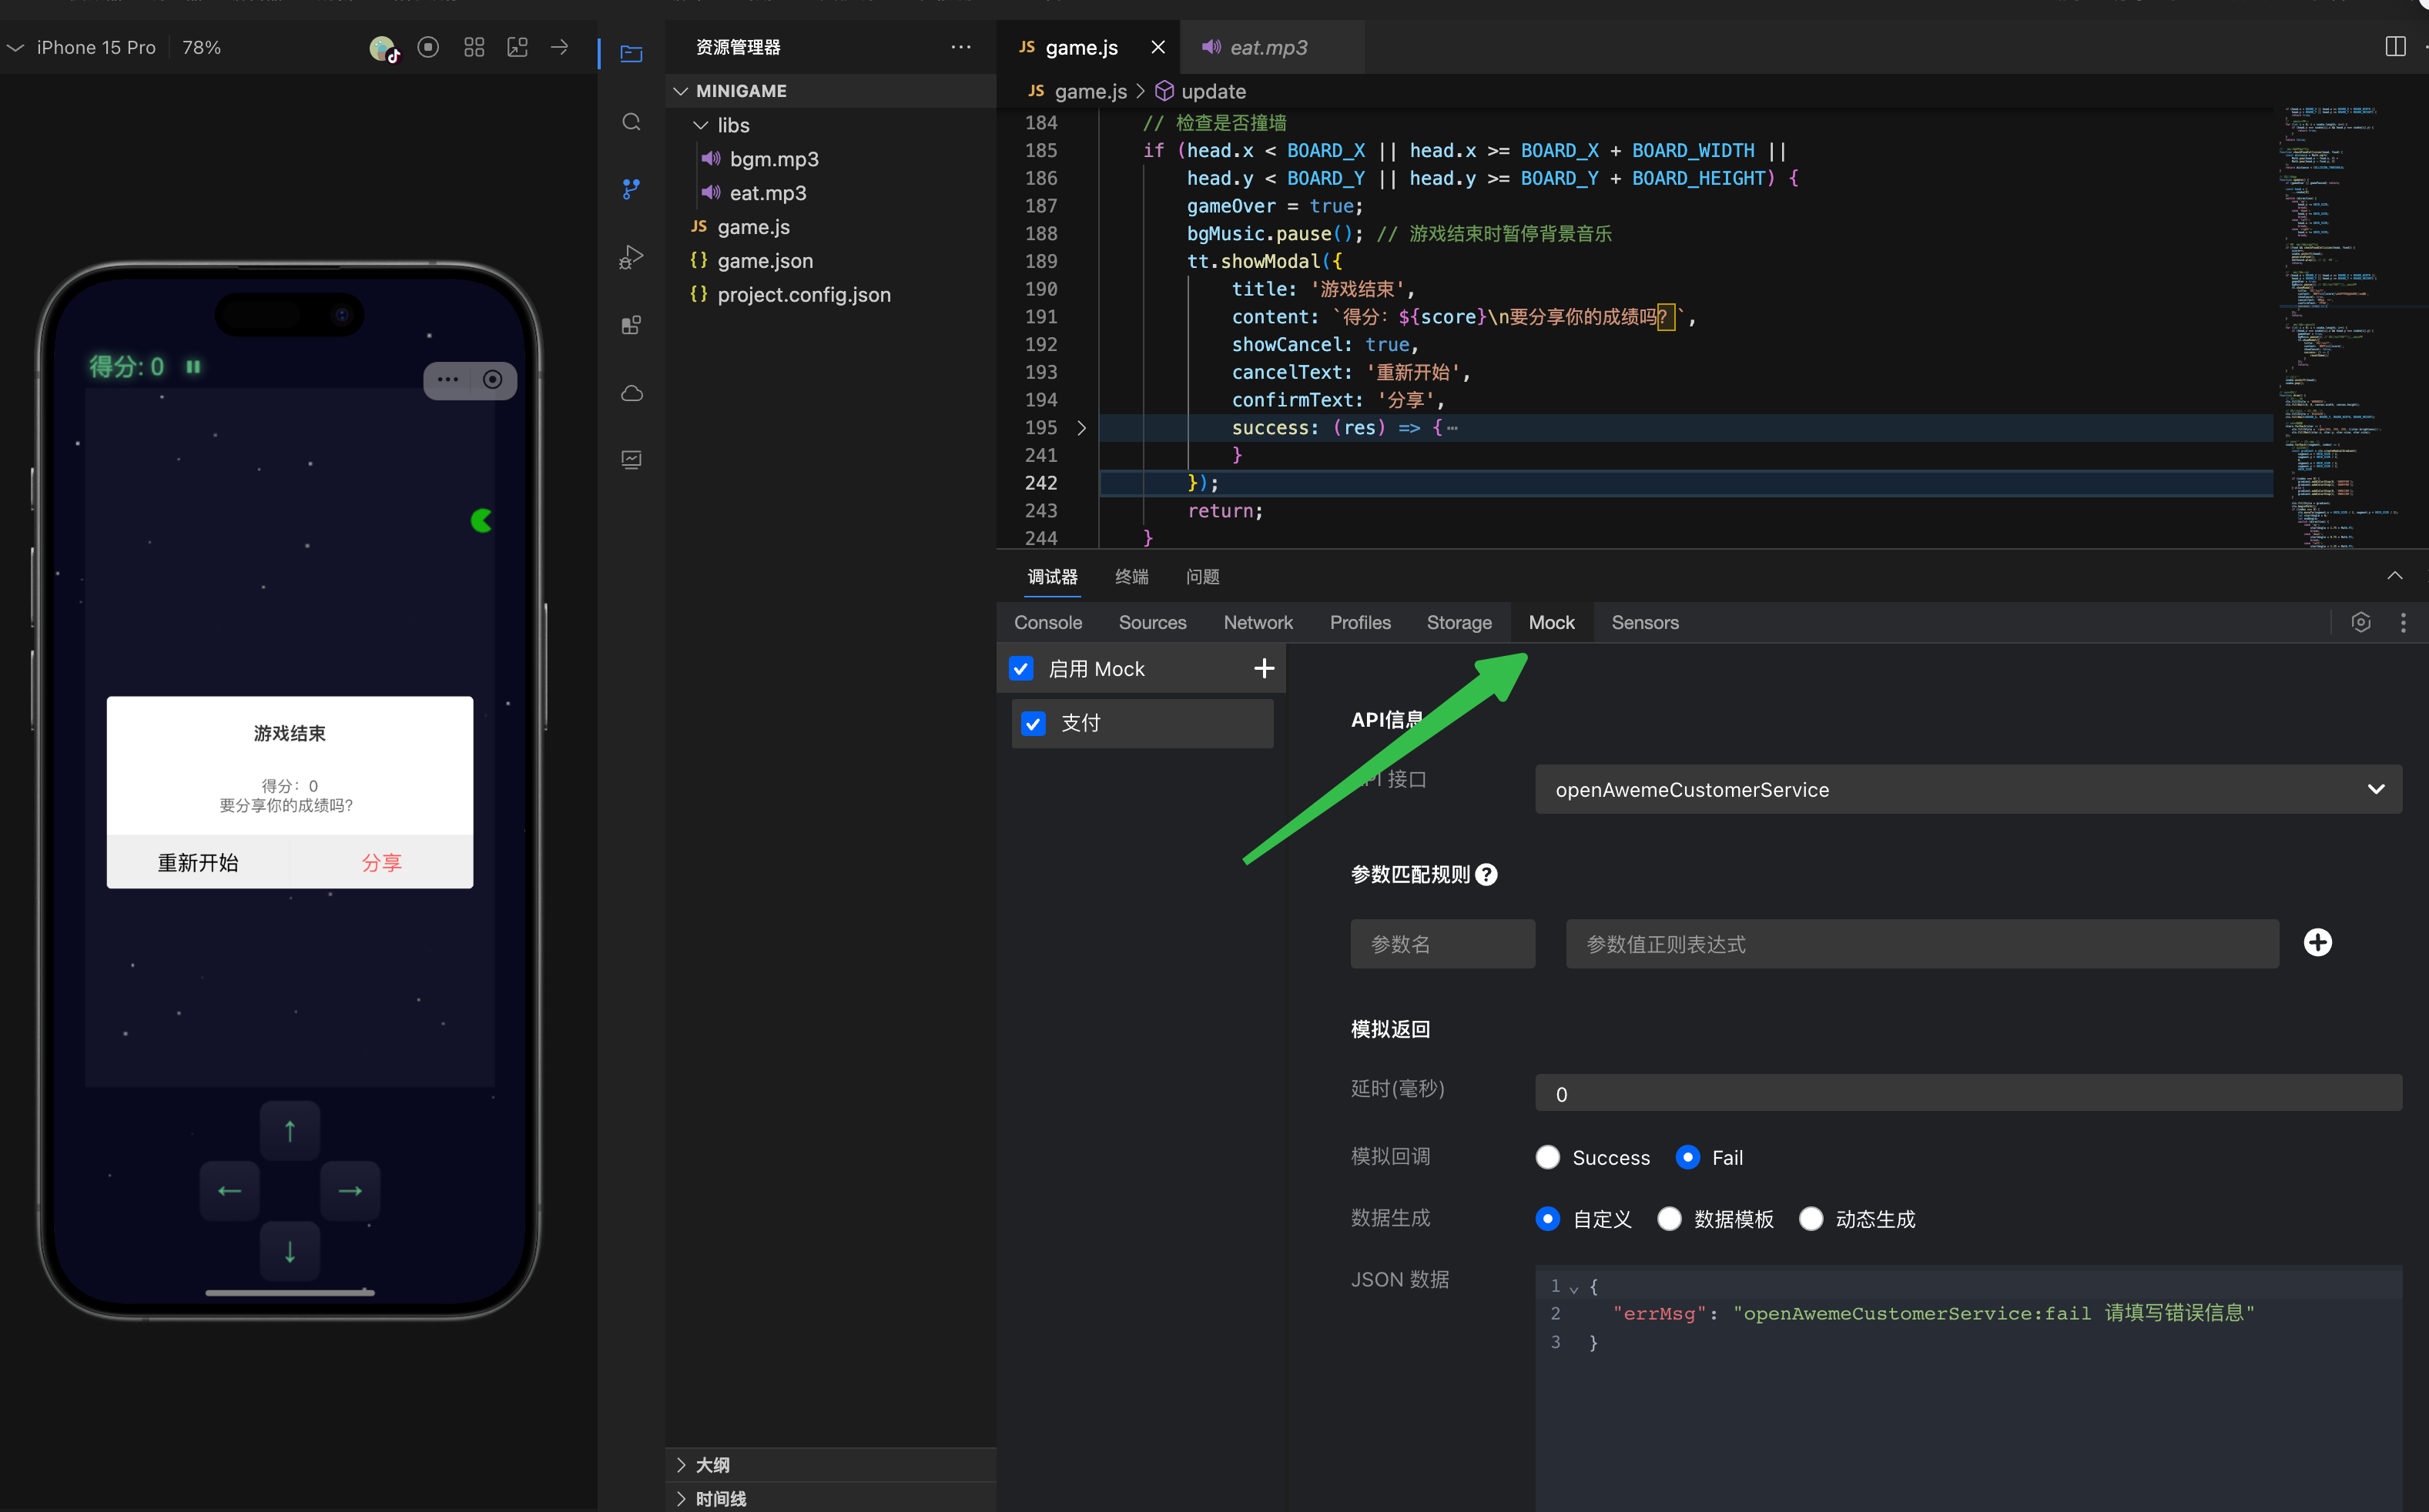Screen dimensions: 2429x1512
Task: Expand the 时间线 timeline section
Action: pyautogui.click(x=682, y=1498)
